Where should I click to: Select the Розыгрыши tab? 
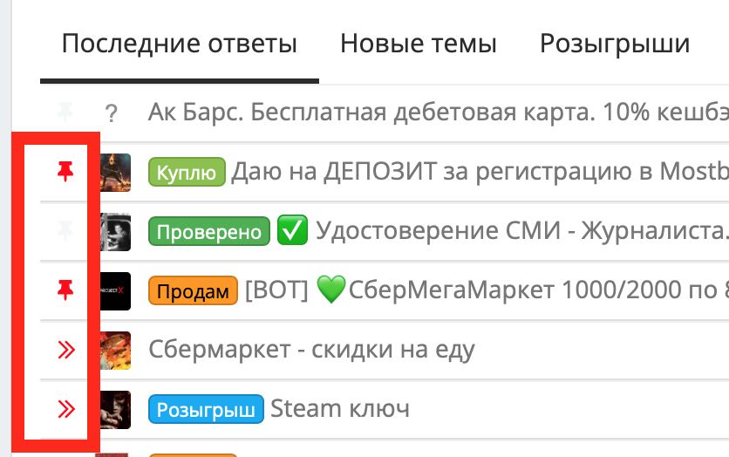coord(615,44)
